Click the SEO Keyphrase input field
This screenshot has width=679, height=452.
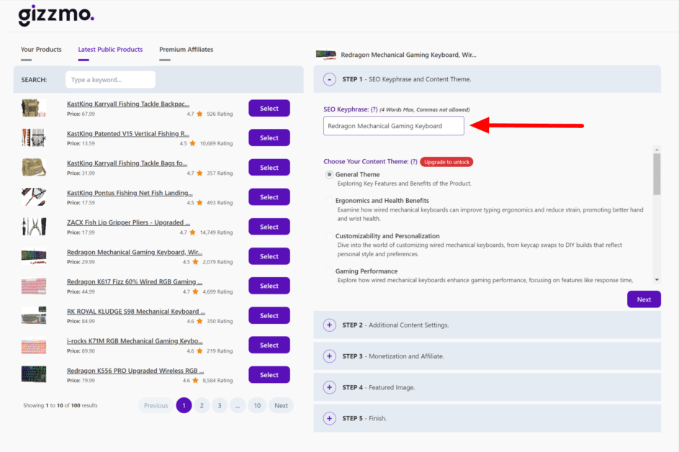point(394,126)
